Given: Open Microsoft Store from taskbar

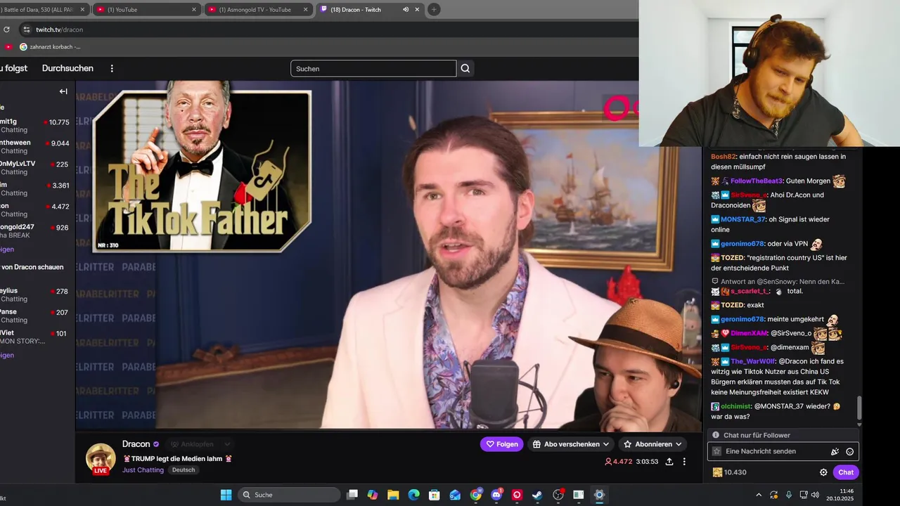Looking at the screenshot, I should pyautogui.click(x=435, y=495).
